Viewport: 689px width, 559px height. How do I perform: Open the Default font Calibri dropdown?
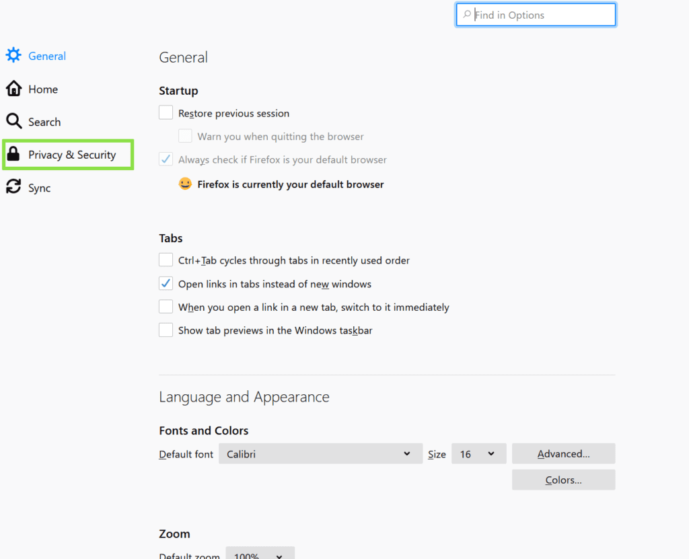320,454
